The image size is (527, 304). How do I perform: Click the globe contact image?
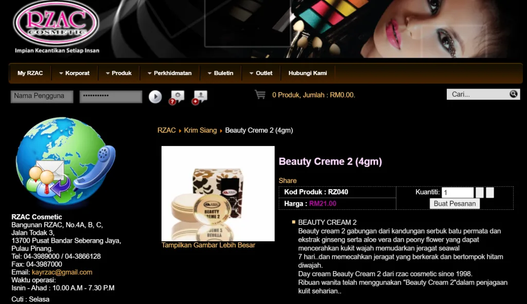tap(65, 160)
